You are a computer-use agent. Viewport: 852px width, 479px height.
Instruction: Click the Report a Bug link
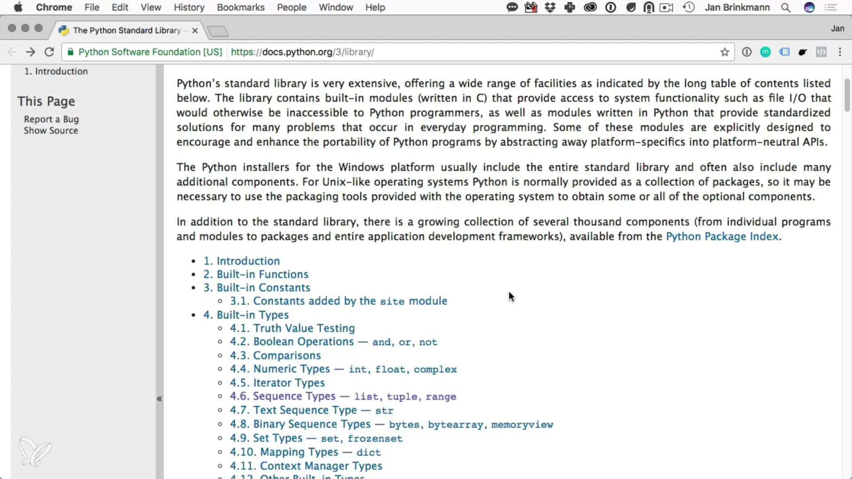pos(51,119)
